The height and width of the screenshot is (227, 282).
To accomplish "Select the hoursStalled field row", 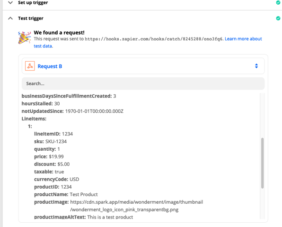I will pyautogui.click(x=41, y=104).
